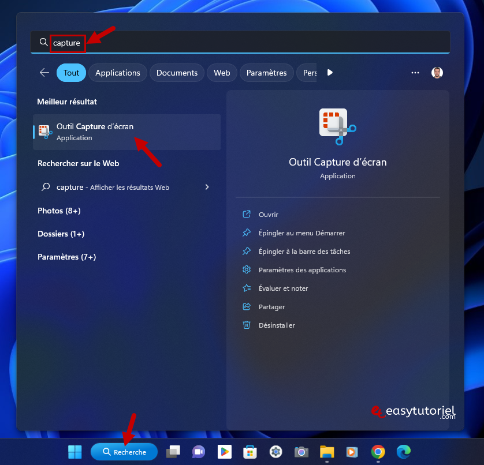This screenshot has width=484, height=465.
Task: Open File Explorer from the taskbar
Action: [x=327, y=452]
